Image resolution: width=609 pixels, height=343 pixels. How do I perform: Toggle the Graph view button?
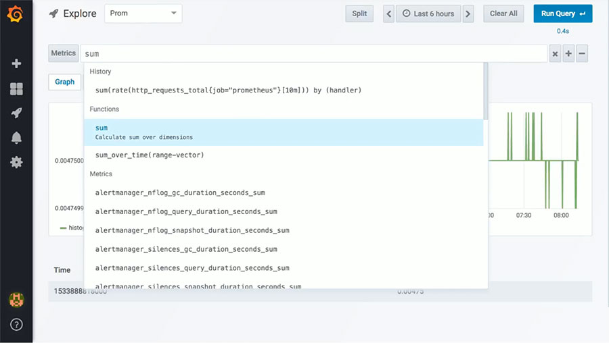pos(65,82)
